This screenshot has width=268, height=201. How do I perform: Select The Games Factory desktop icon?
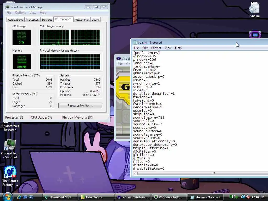(10, 176)
